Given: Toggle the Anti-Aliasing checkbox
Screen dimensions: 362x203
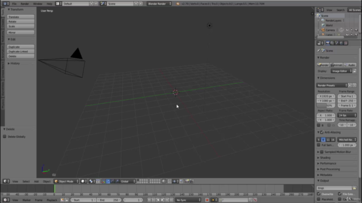Looking at the screenshot, I should point(322,133).
